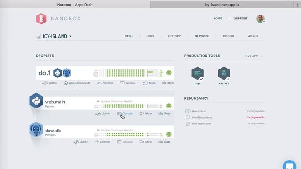
Task: Open the LIVE APP link
Action: [x=253, y=56]
